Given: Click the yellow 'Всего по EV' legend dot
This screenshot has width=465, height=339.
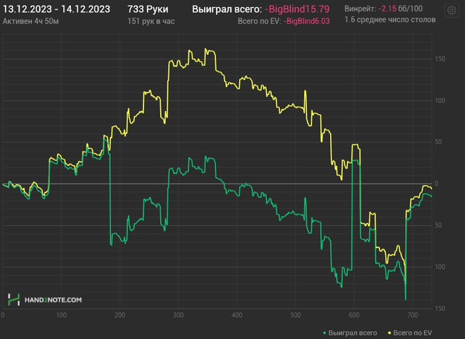Looking at the screenshot, I should [x=388, y=332].
